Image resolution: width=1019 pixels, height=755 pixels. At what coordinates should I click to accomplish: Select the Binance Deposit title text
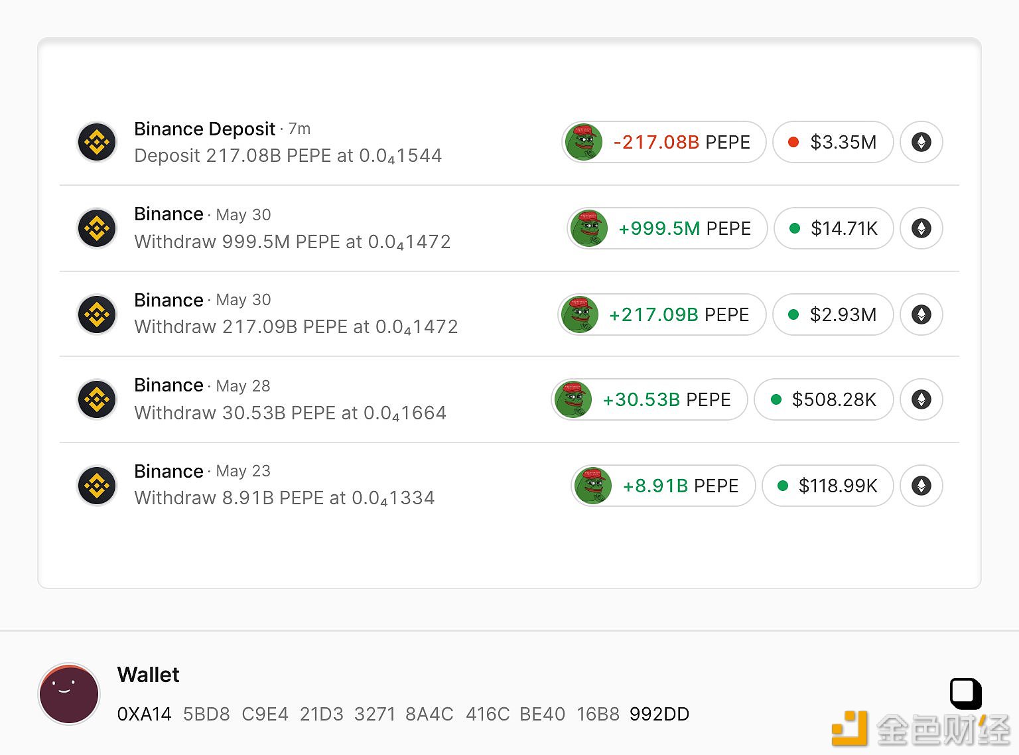tap(204, 129)
